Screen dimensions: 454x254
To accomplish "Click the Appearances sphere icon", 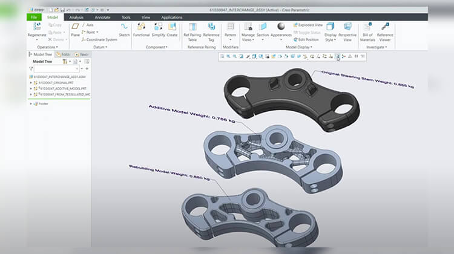I will coord(281,27).
